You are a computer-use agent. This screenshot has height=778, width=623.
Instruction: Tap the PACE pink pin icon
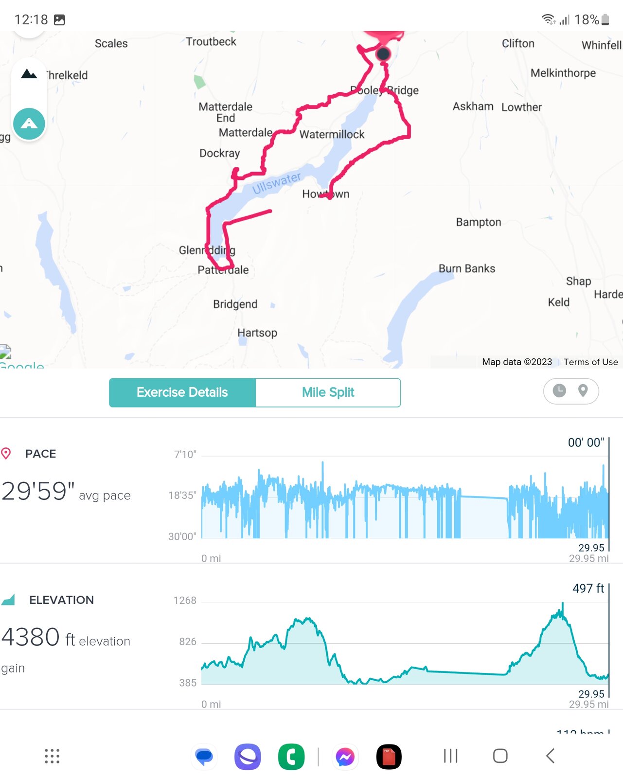tap(6, 454)
